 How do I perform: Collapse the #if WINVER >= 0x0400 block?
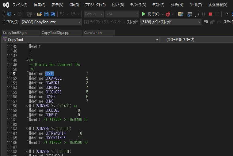(27, 106)
